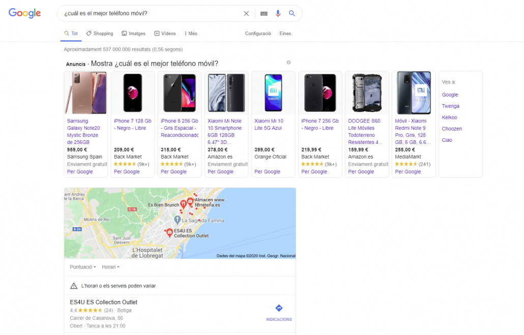Screen dimensions: 524x335
Task: Clear the search box with X icon
Action: click(x=246, y=13)
